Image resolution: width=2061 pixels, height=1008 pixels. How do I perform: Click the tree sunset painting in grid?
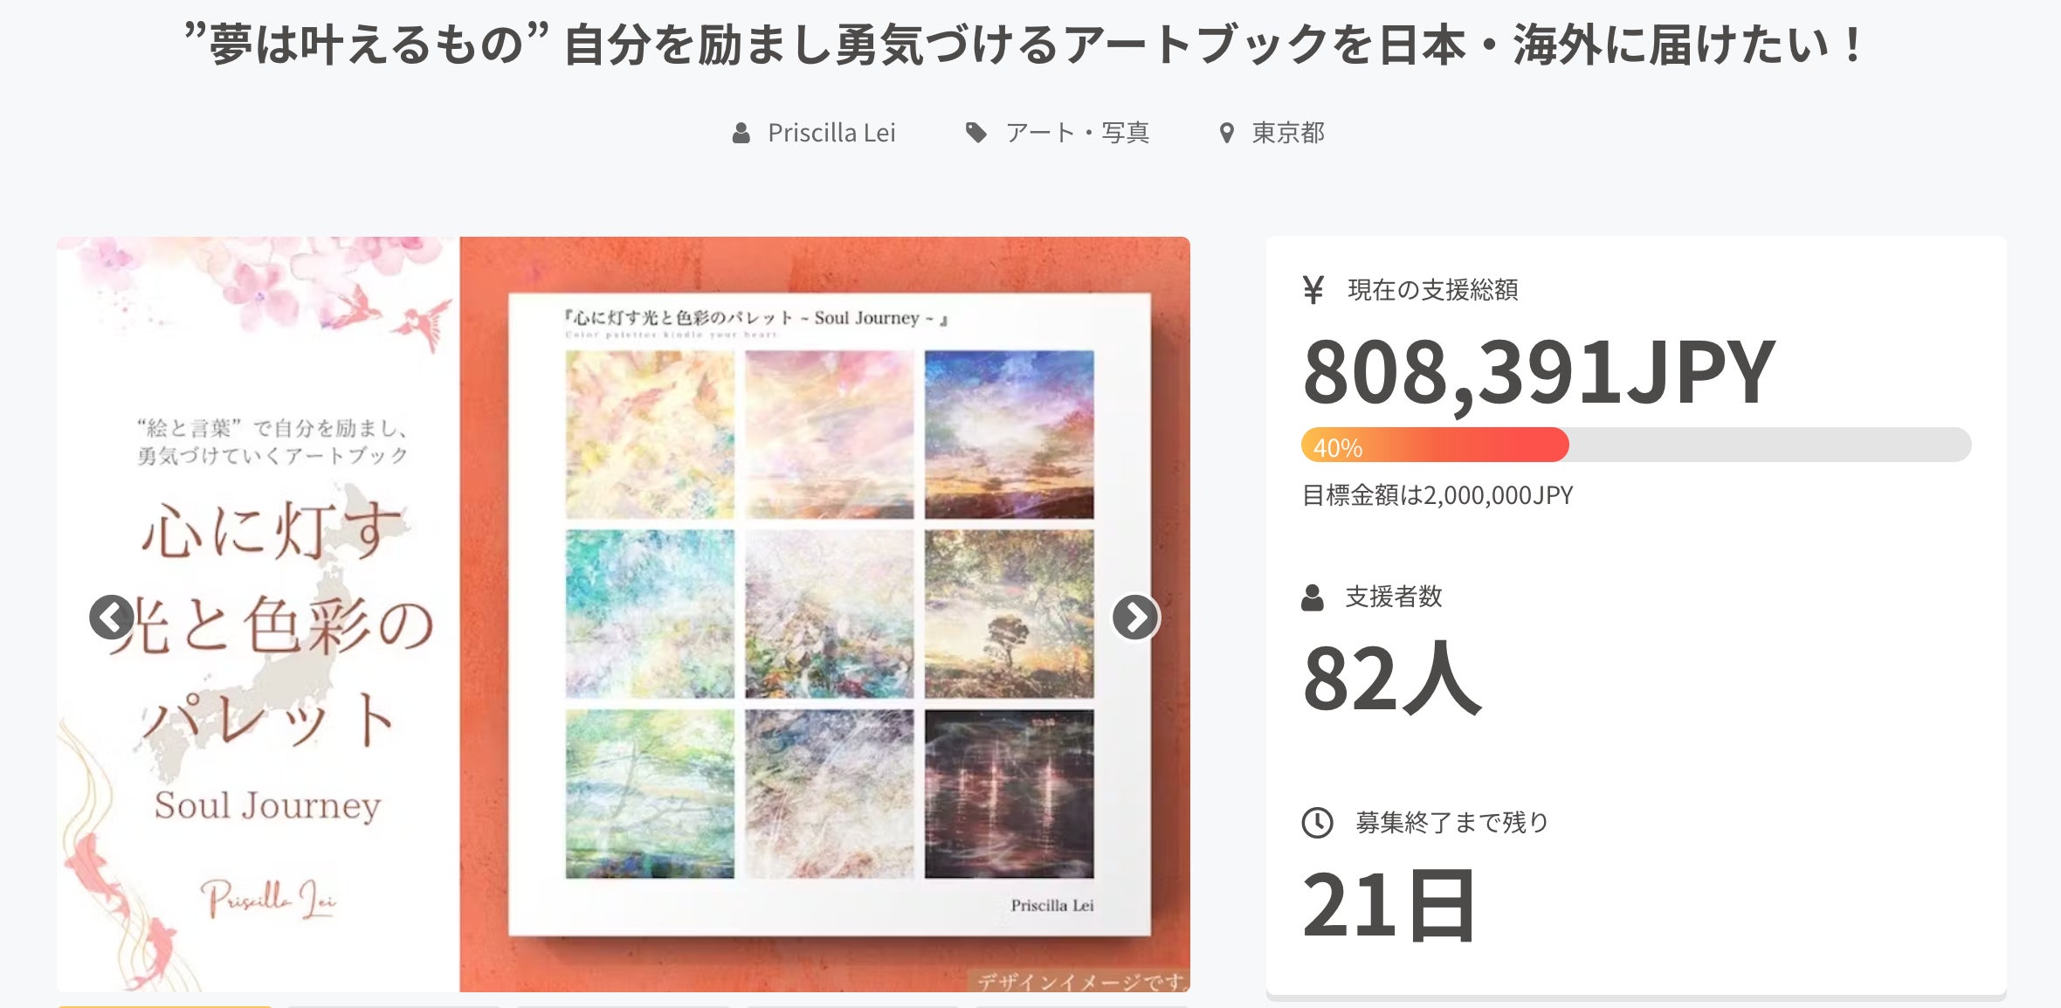tap(1009, 613)
